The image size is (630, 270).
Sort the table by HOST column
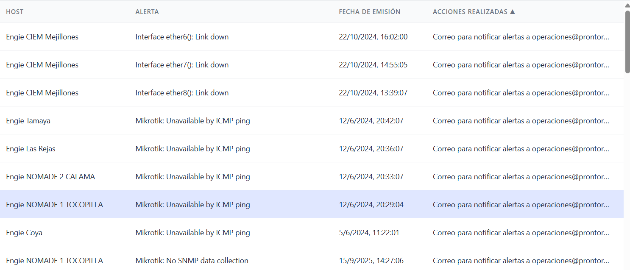click(15, 12)
